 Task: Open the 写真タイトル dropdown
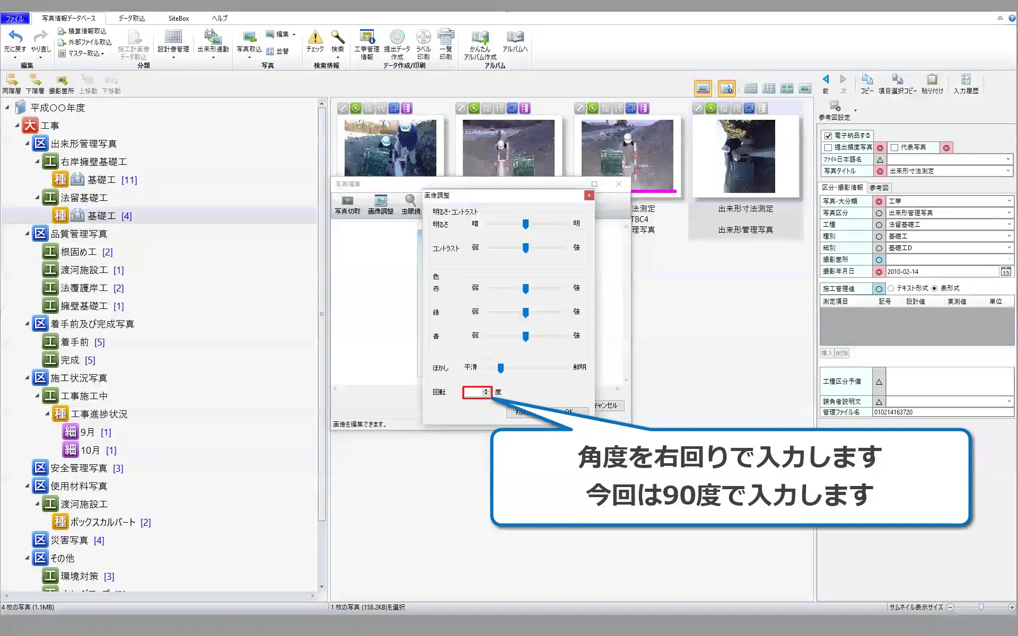click(x=1008, y=171)
